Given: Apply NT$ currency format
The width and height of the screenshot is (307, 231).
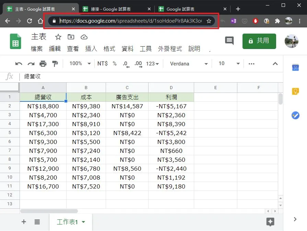Looking at the screenshot, I should pyautogui.click(x=103, y=63).
